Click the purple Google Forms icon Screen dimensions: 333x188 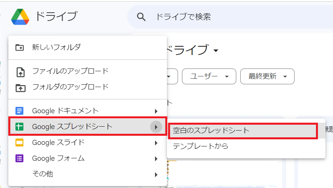pyautogui.click(x=20, y=159)
